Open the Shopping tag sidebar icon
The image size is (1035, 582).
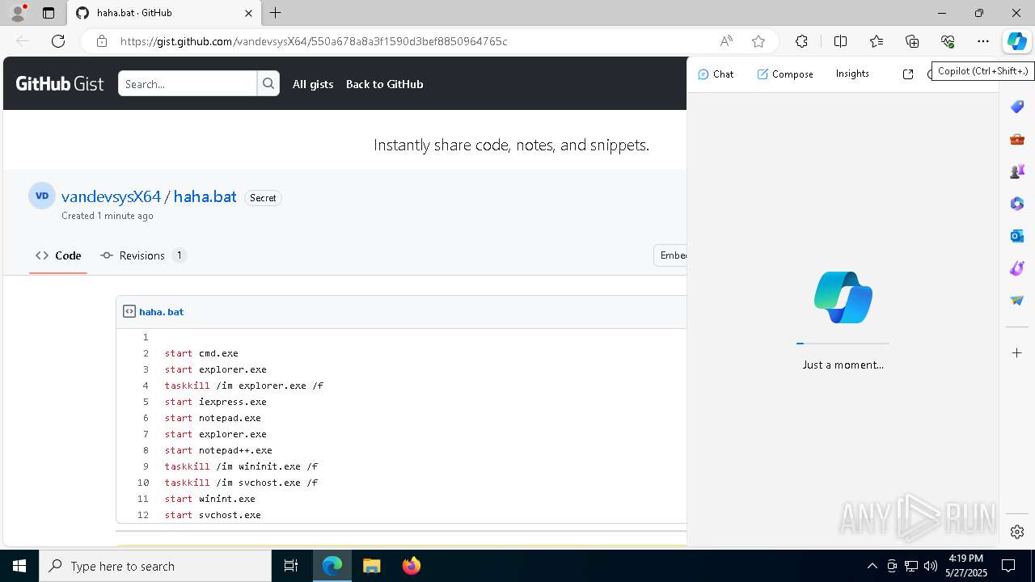tap(1017, 107)
